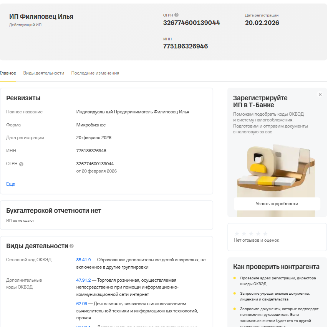Open the Последние изменения tab
This screenshot has width=328, height=327.
pyautogui.click(x=94, y=73)
